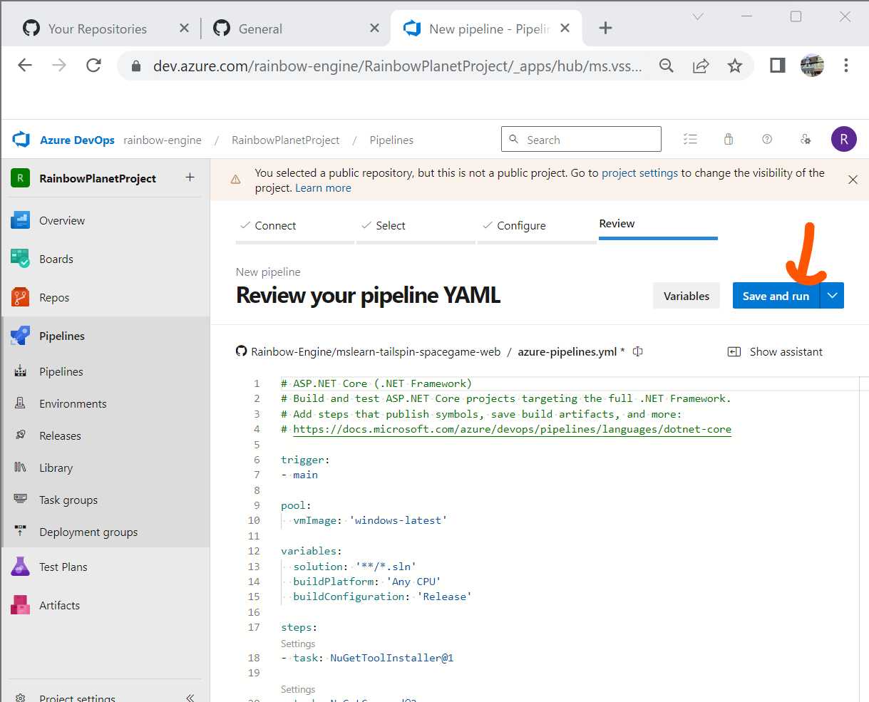Click the browser zoom magnifier icon
This screenshot has width=869, height=702.
point(667,66)
